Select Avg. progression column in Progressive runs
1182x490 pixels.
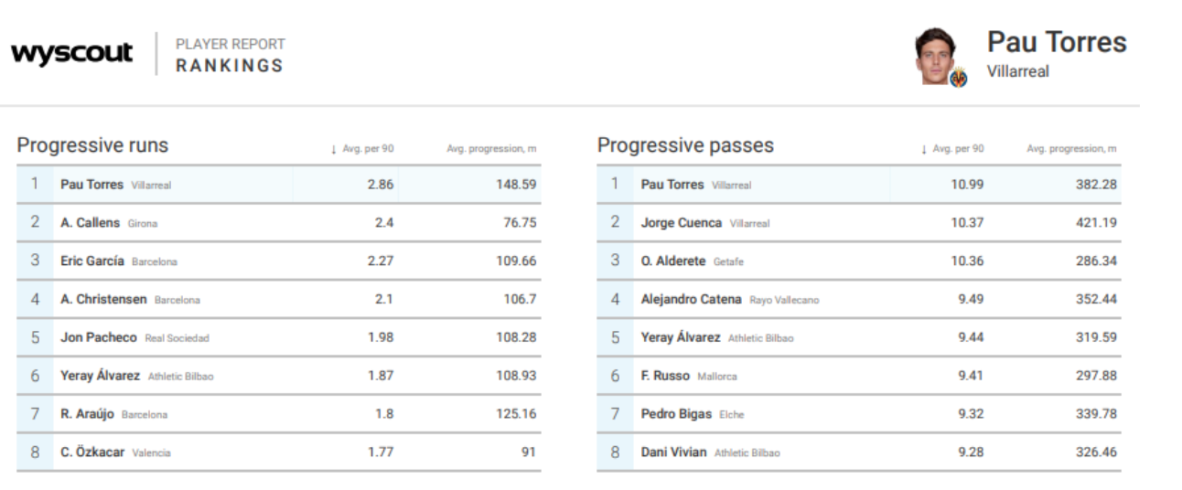point(491,149)
